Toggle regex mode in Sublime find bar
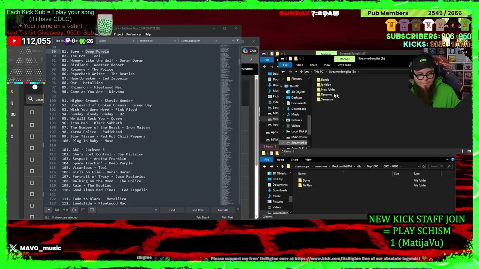The height and width of the screenshot is (269, 479). coord(48,210)
